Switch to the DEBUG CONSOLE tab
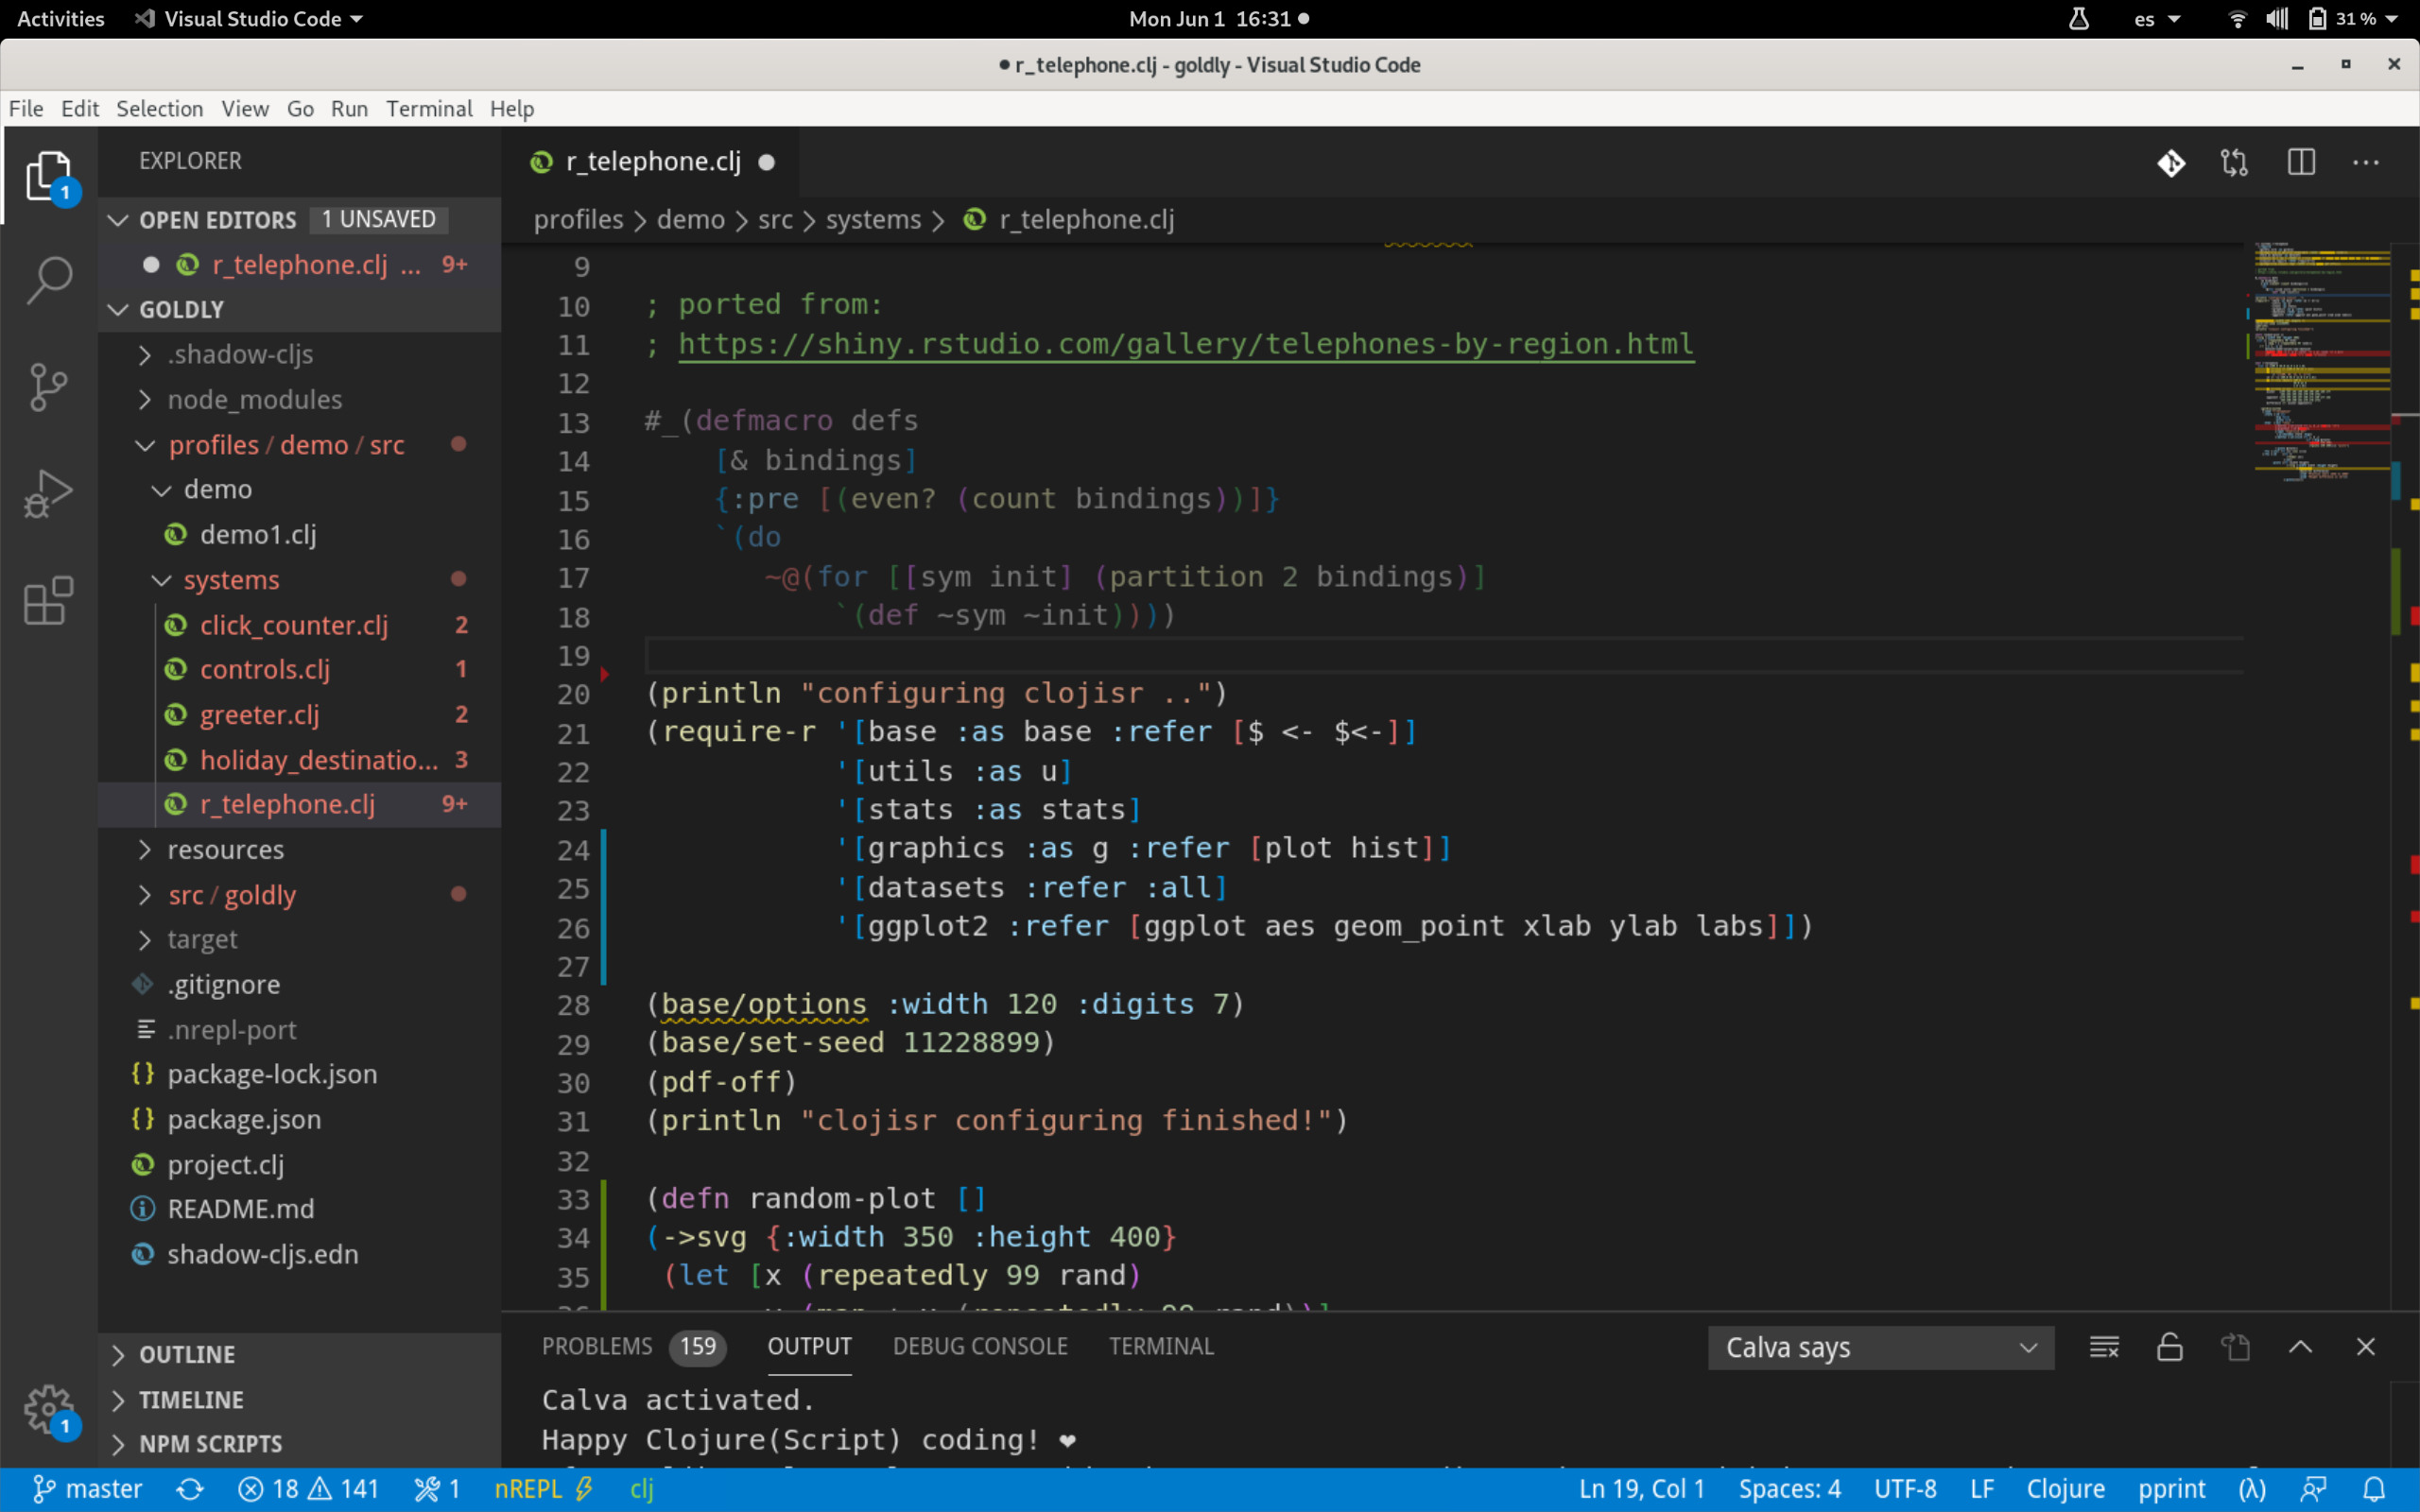This screenshot has height=1512, width=2420. [x=979, y=1346]
